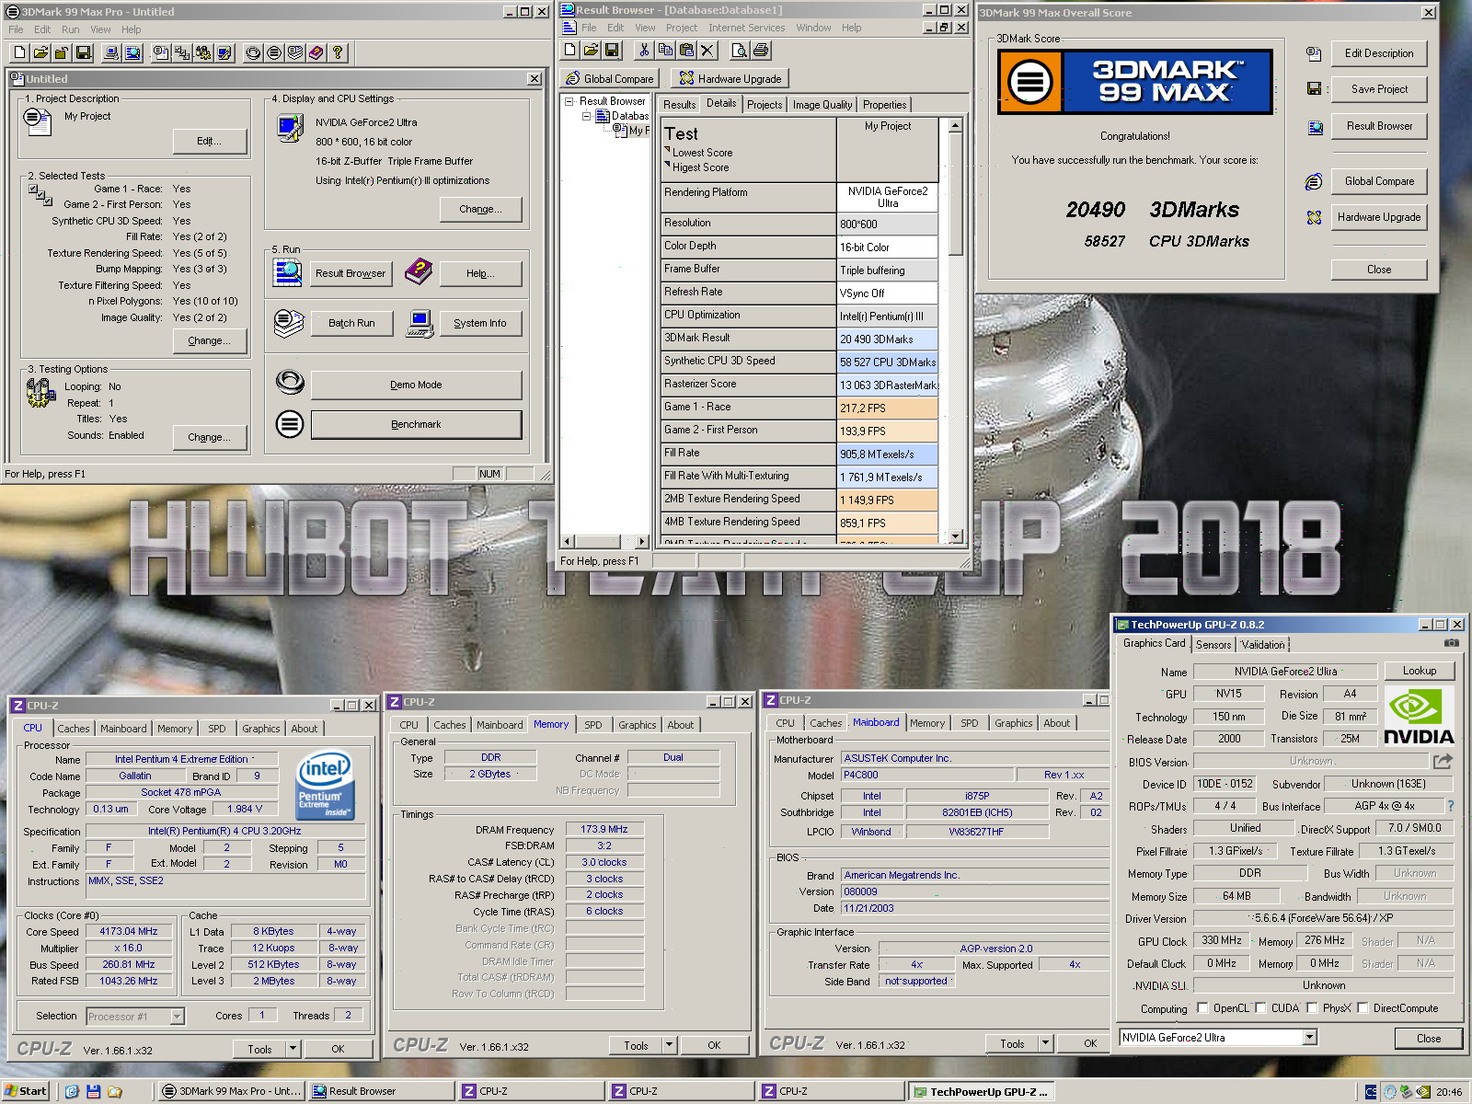Click Higest Score sort indicator
The width and height of the screenshot is (1472, 1104).
[x=667, y=164]
